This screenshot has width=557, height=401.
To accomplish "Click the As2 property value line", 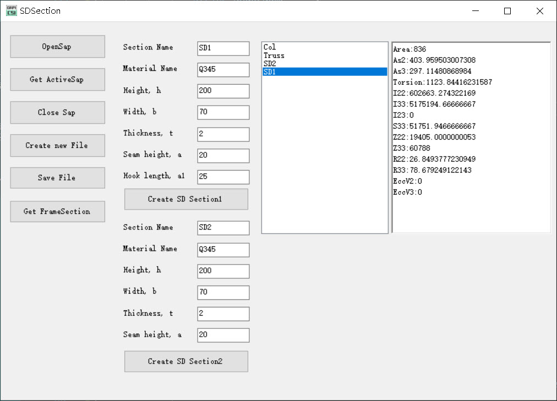I will tap(434, 61).
